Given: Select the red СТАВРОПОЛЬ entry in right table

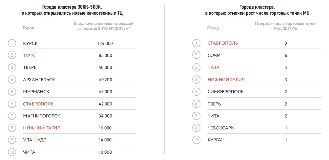Looking at the screenshot, I should pos(223,43).
